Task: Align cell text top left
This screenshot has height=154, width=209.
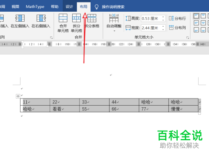Action: pos(196,16)
